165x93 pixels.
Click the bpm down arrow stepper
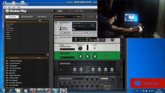click(98, 41)
